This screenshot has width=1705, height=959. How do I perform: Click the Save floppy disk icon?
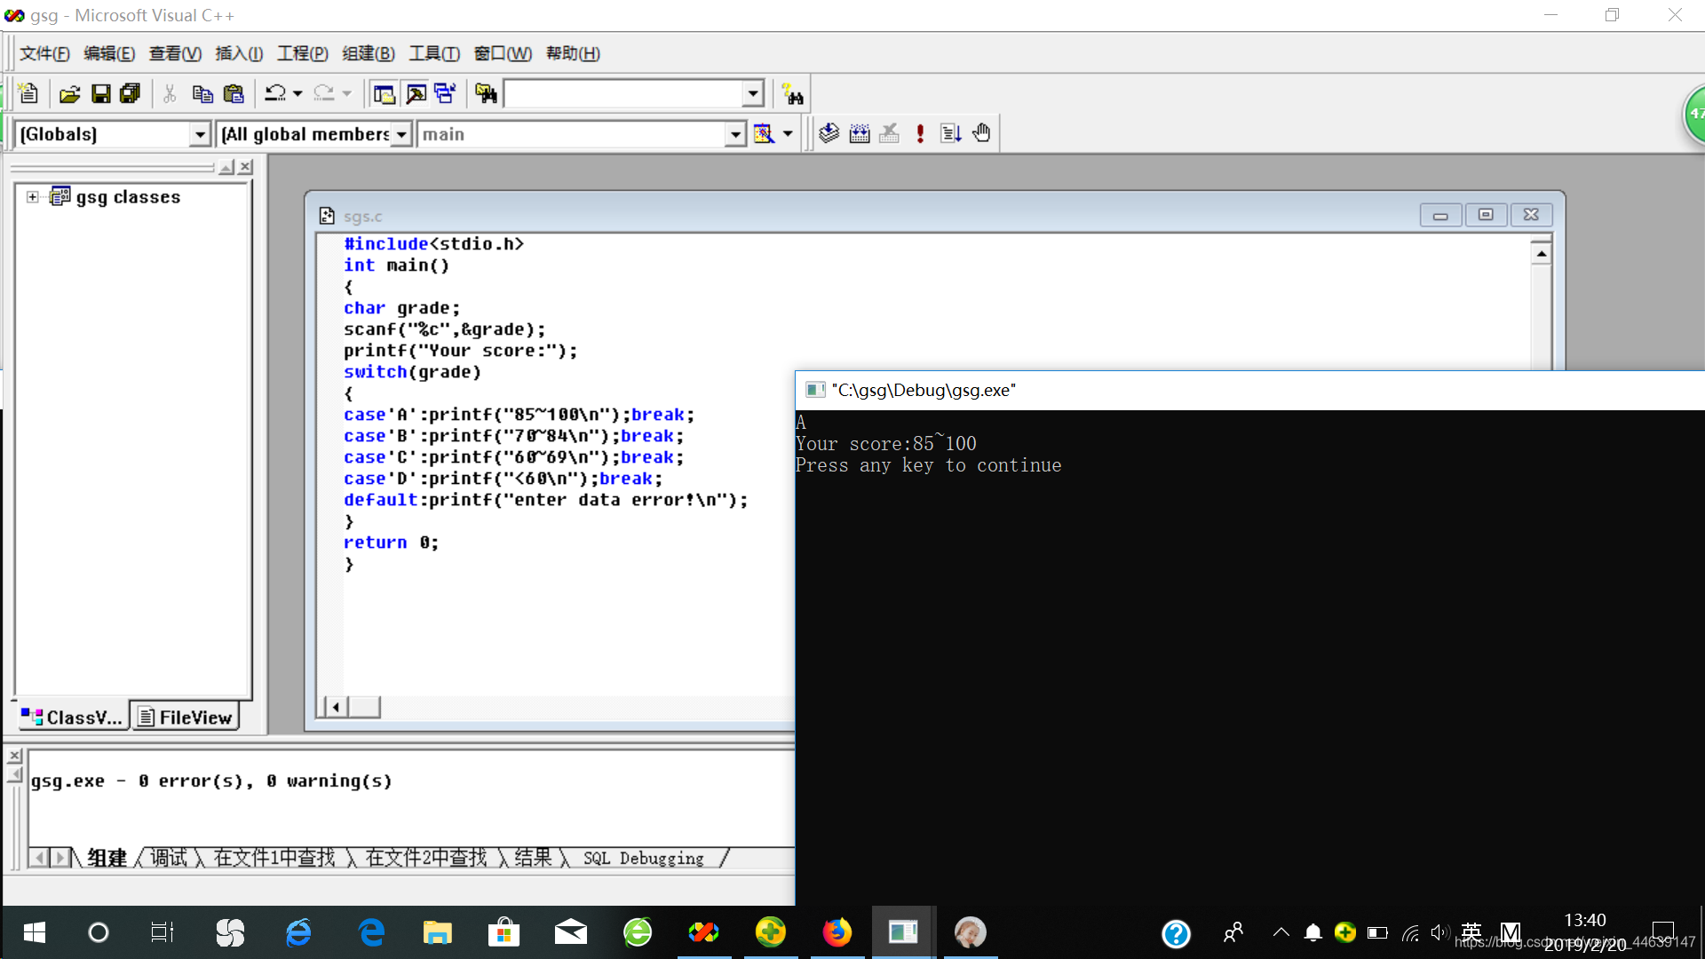coord(101,93)
